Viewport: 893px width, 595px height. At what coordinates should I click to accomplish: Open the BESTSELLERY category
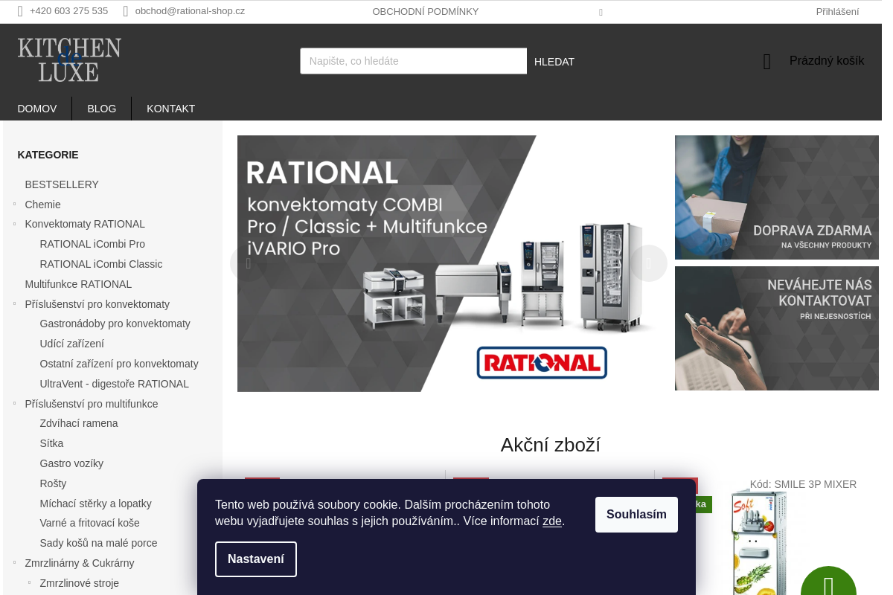pos(62,184)
